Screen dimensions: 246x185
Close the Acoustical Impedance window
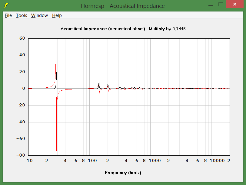234,4
